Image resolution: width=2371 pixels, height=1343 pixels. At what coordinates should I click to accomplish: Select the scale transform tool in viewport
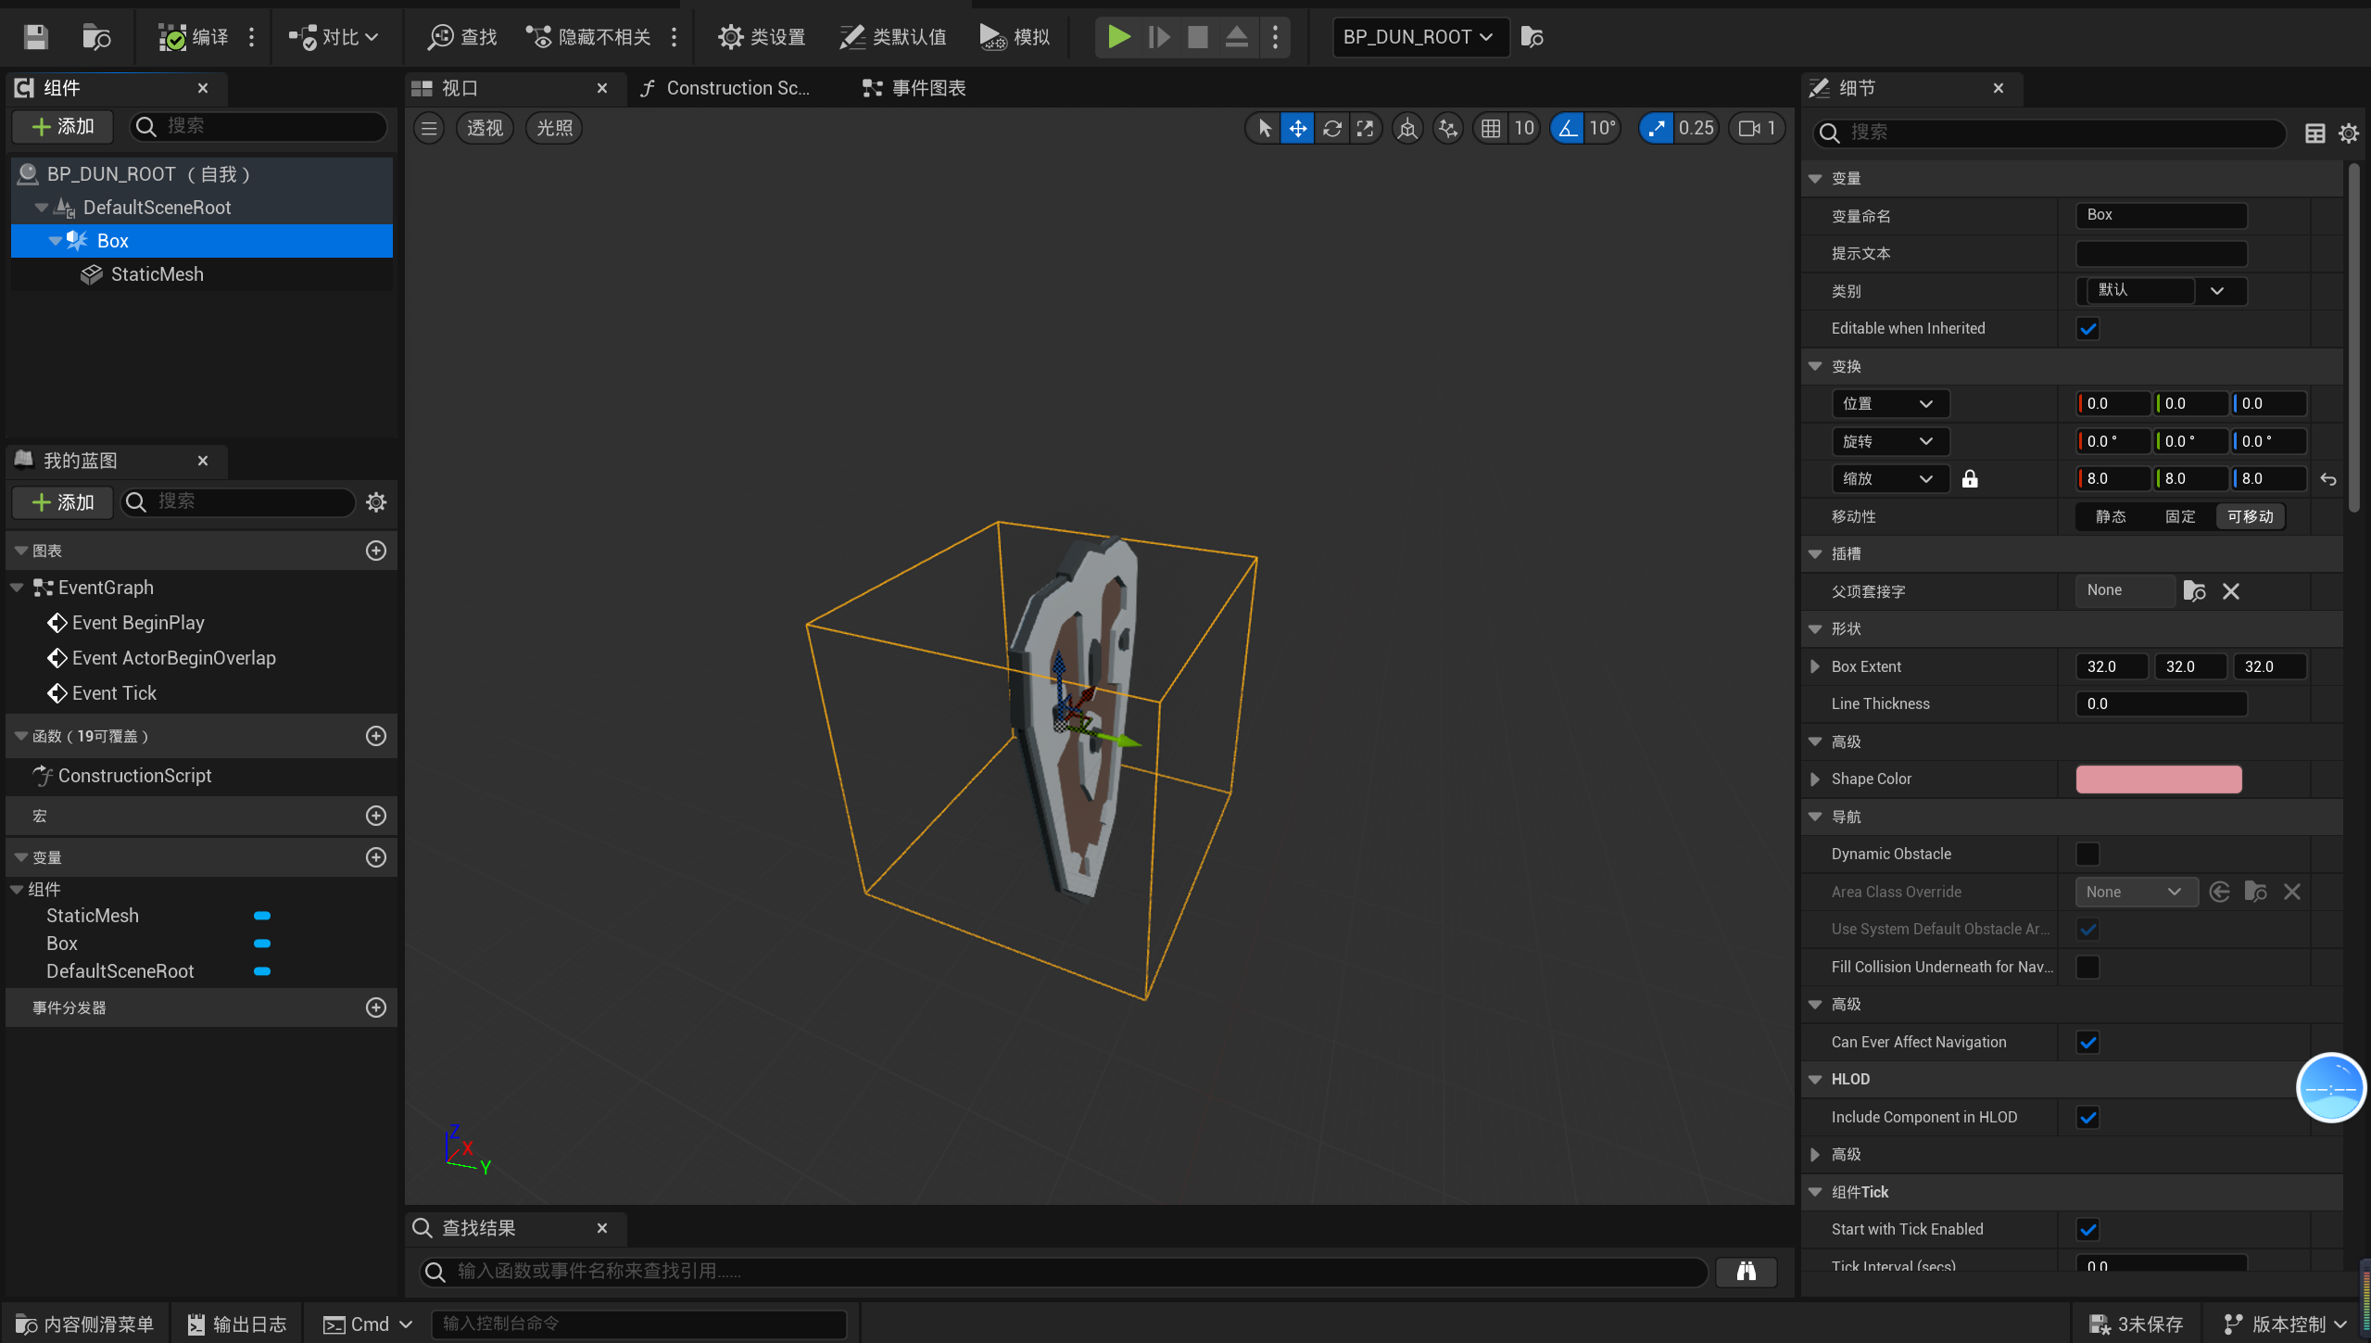click(x=1365, y=129)
